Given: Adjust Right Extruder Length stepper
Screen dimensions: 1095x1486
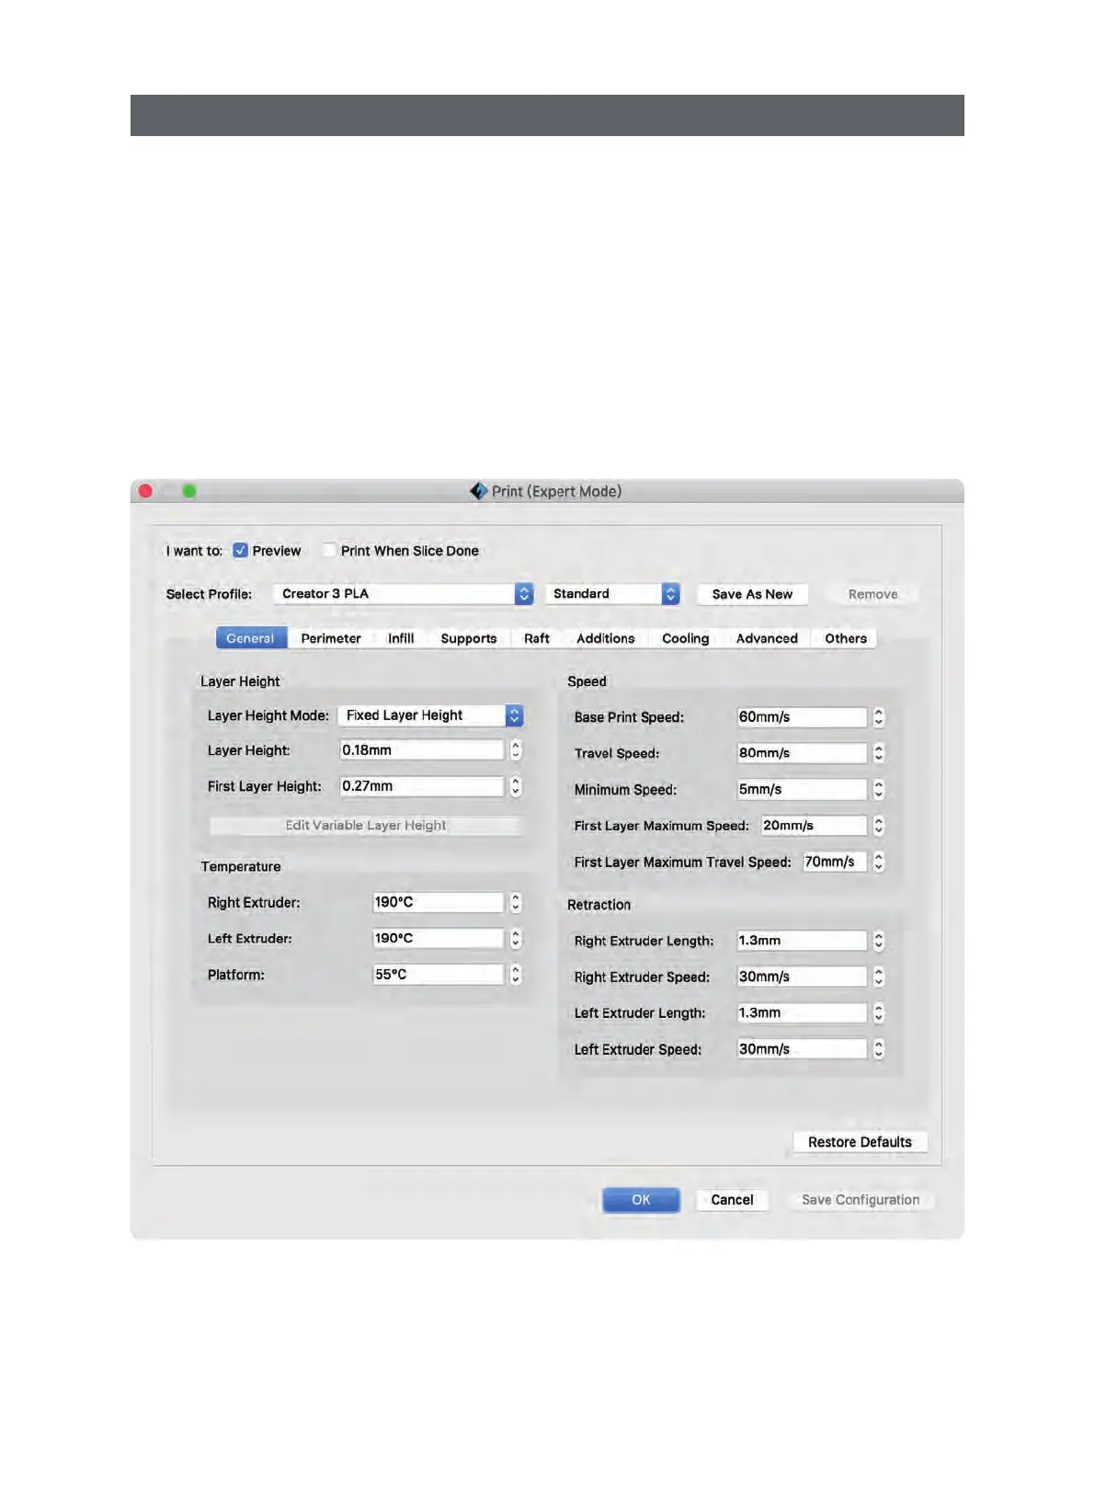Looking at the screenshot, I should [x=879, y=941].
